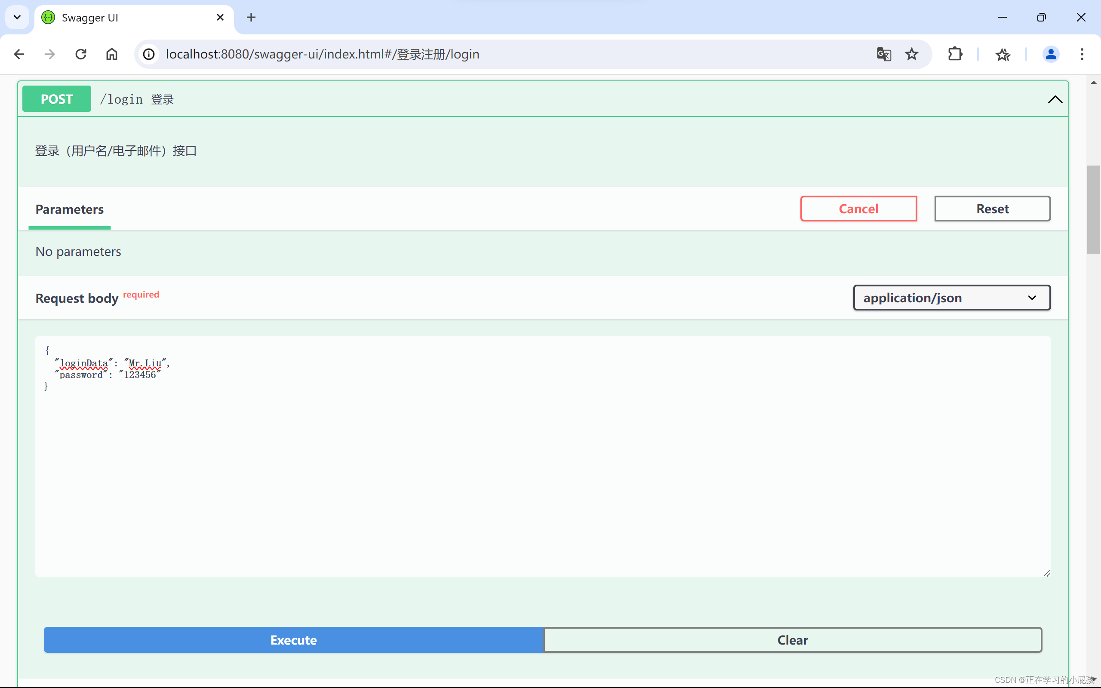1101x688 pixels.
Task: Open a new browser tab
Action: coord(251,17)
